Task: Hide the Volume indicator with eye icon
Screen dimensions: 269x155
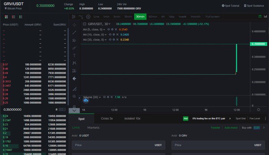Action: pos(104,97)
